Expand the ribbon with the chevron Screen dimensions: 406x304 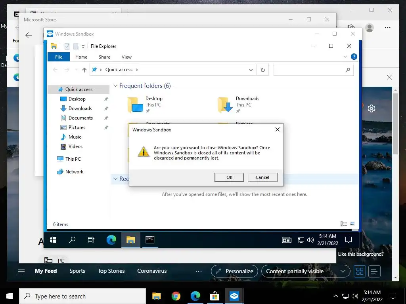click(345, 57)
